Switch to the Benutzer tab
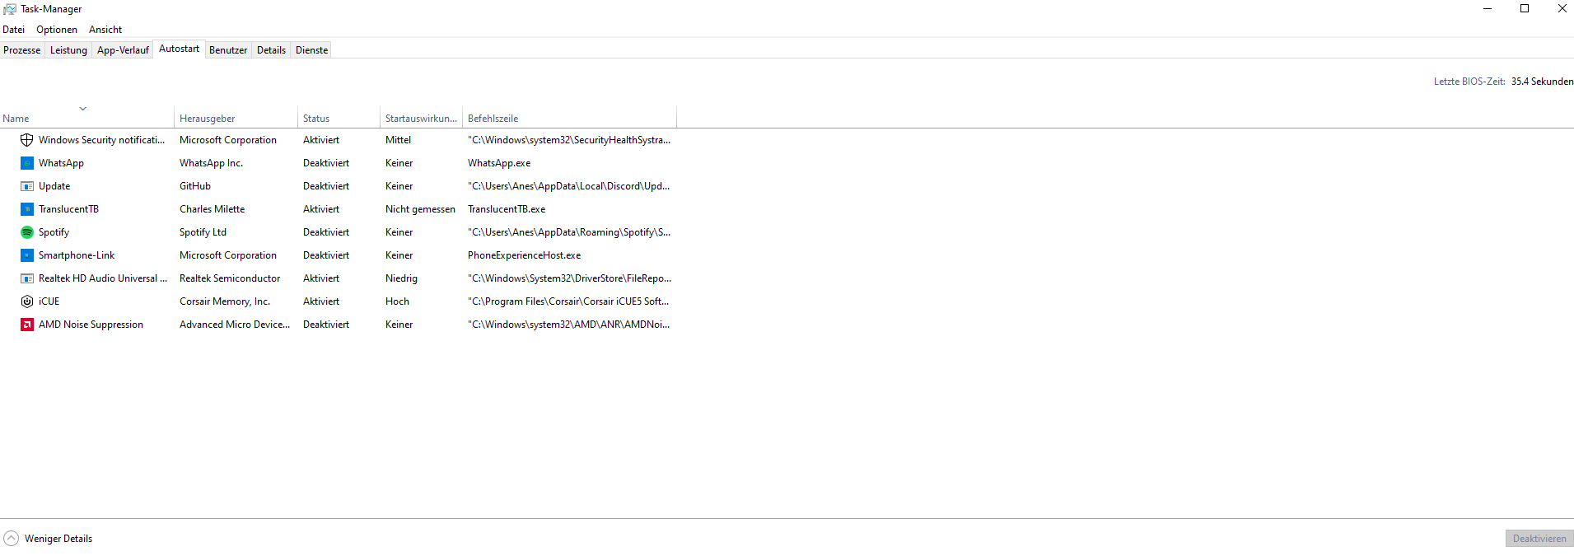The image size is (1574, 556). tap(228, 50)
